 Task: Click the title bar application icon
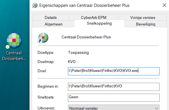pyautogui.click(x=35, y=5)
